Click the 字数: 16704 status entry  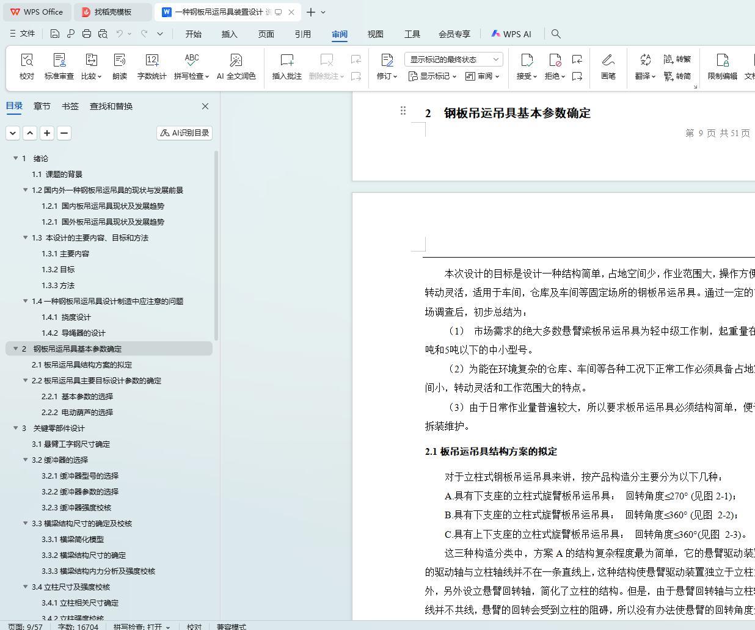coord(78,626)
